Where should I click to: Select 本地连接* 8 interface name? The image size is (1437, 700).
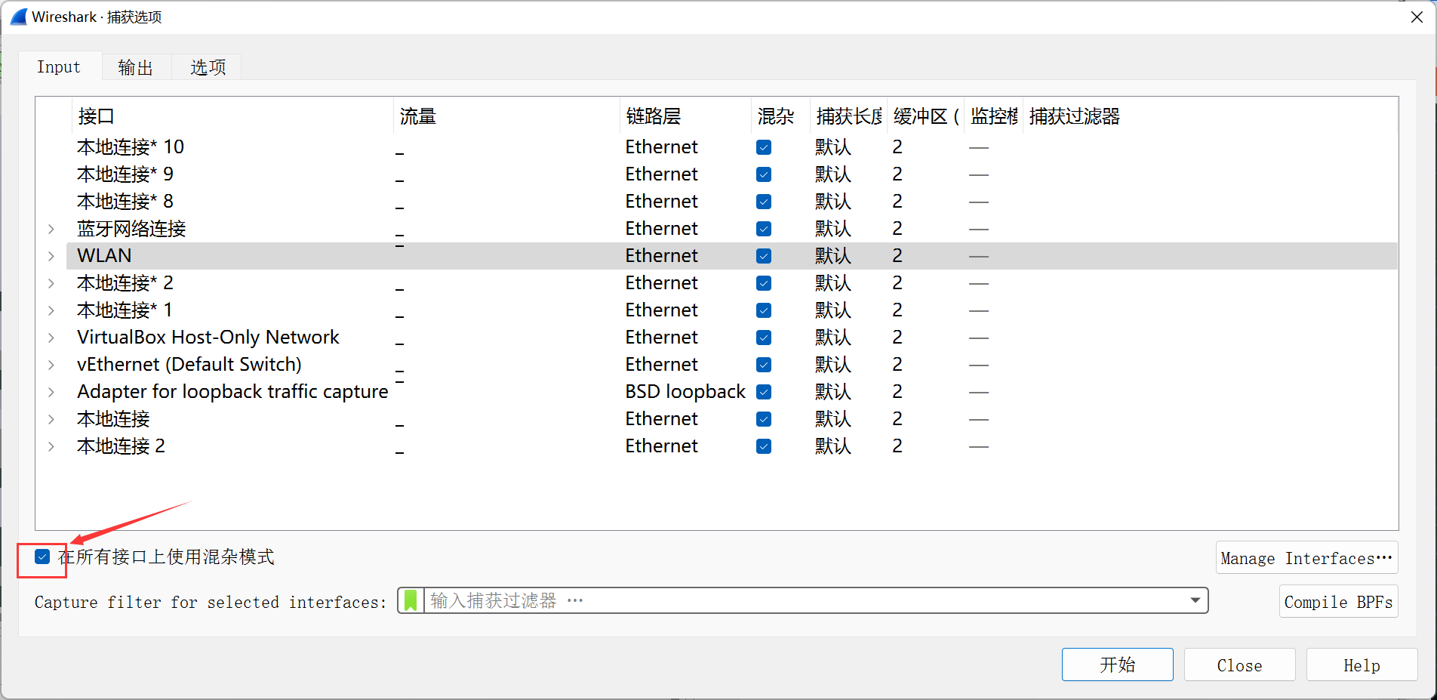click(125, 201)
